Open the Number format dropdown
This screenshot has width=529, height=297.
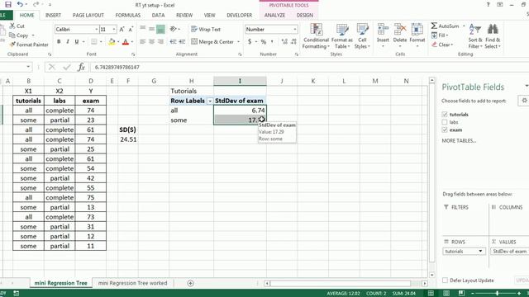pyautogui.click(x=295, y=30)
